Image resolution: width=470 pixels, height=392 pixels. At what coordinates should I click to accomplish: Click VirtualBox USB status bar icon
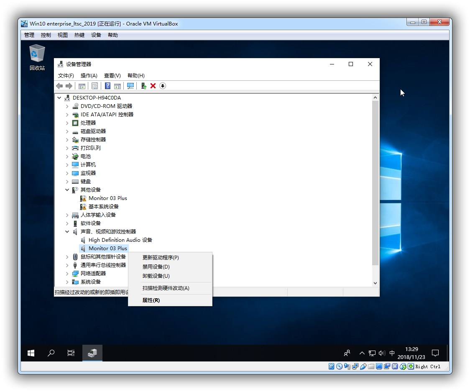363,366
